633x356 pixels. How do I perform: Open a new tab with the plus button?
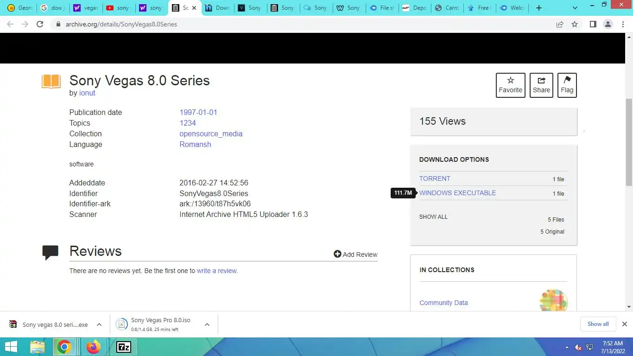point(538,8)
